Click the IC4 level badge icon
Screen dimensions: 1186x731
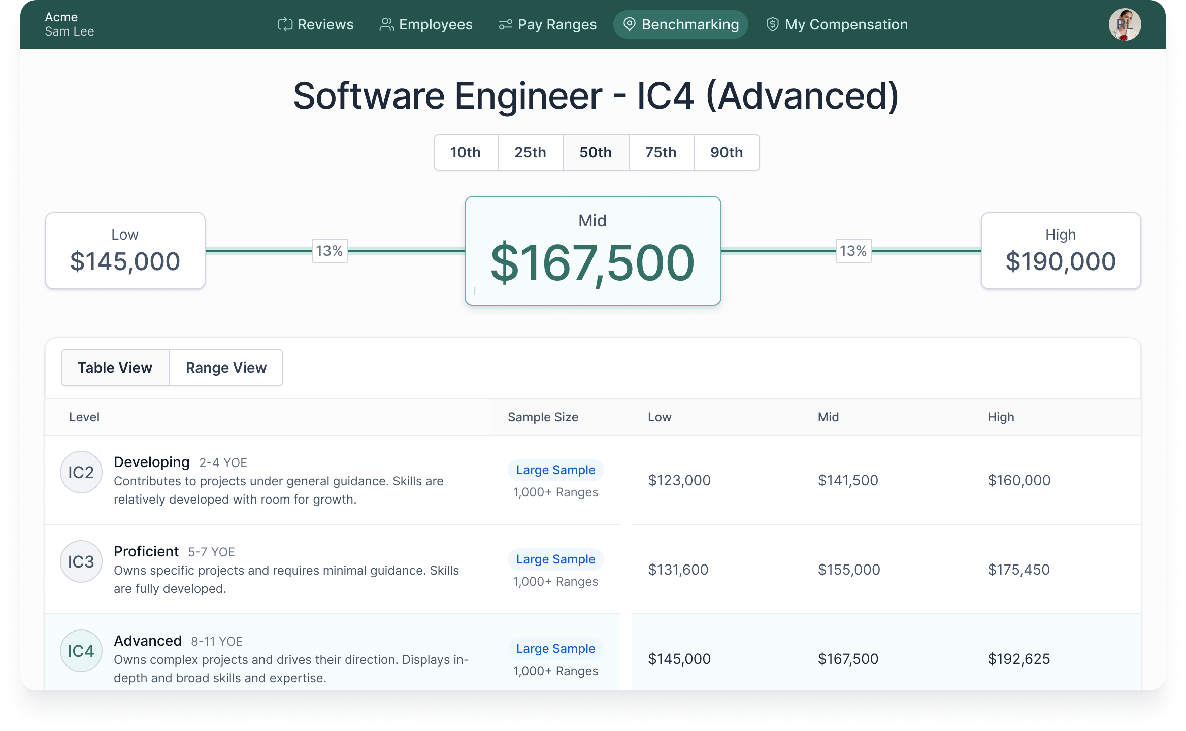coord(81,651)
